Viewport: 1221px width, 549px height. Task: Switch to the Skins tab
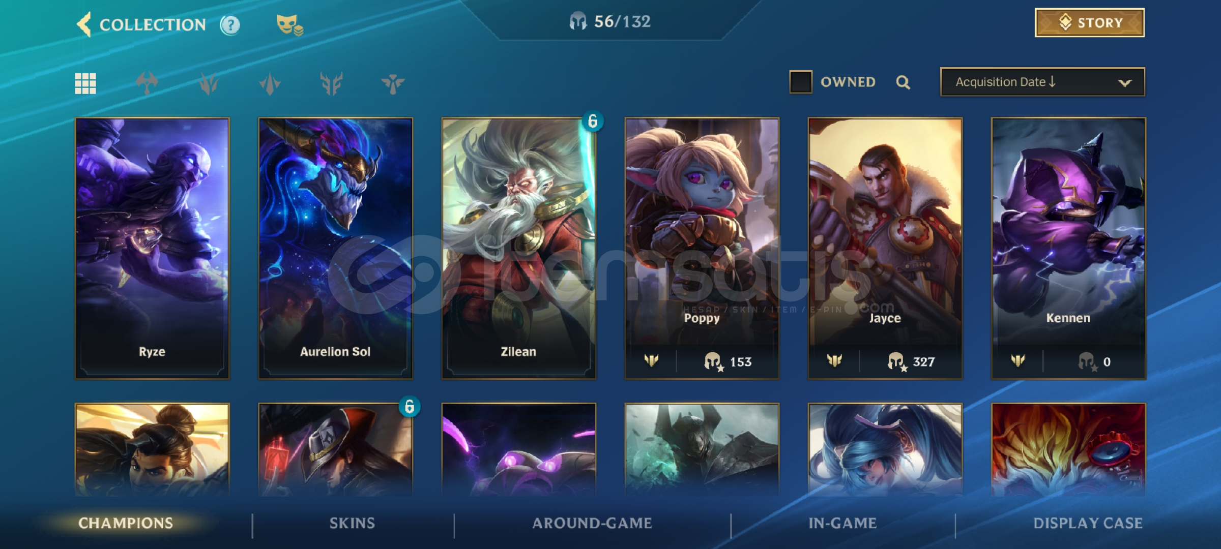tap(352, 523)
